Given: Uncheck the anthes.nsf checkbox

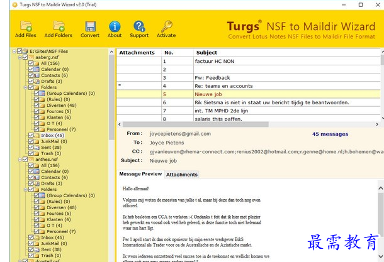Looking at the screenshot, I should tap(25, 160).
